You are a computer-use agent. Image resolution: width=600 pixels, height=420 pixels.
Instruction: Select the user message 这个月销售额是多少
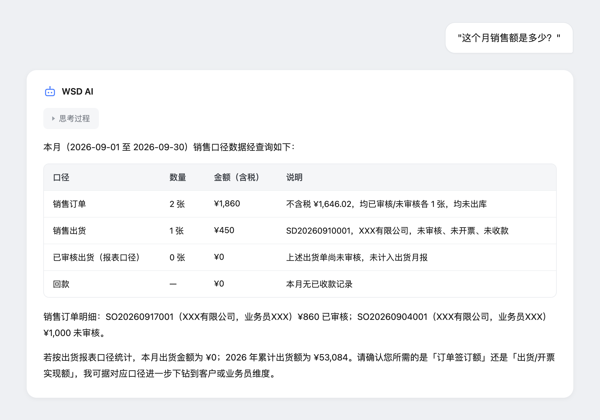509,38
